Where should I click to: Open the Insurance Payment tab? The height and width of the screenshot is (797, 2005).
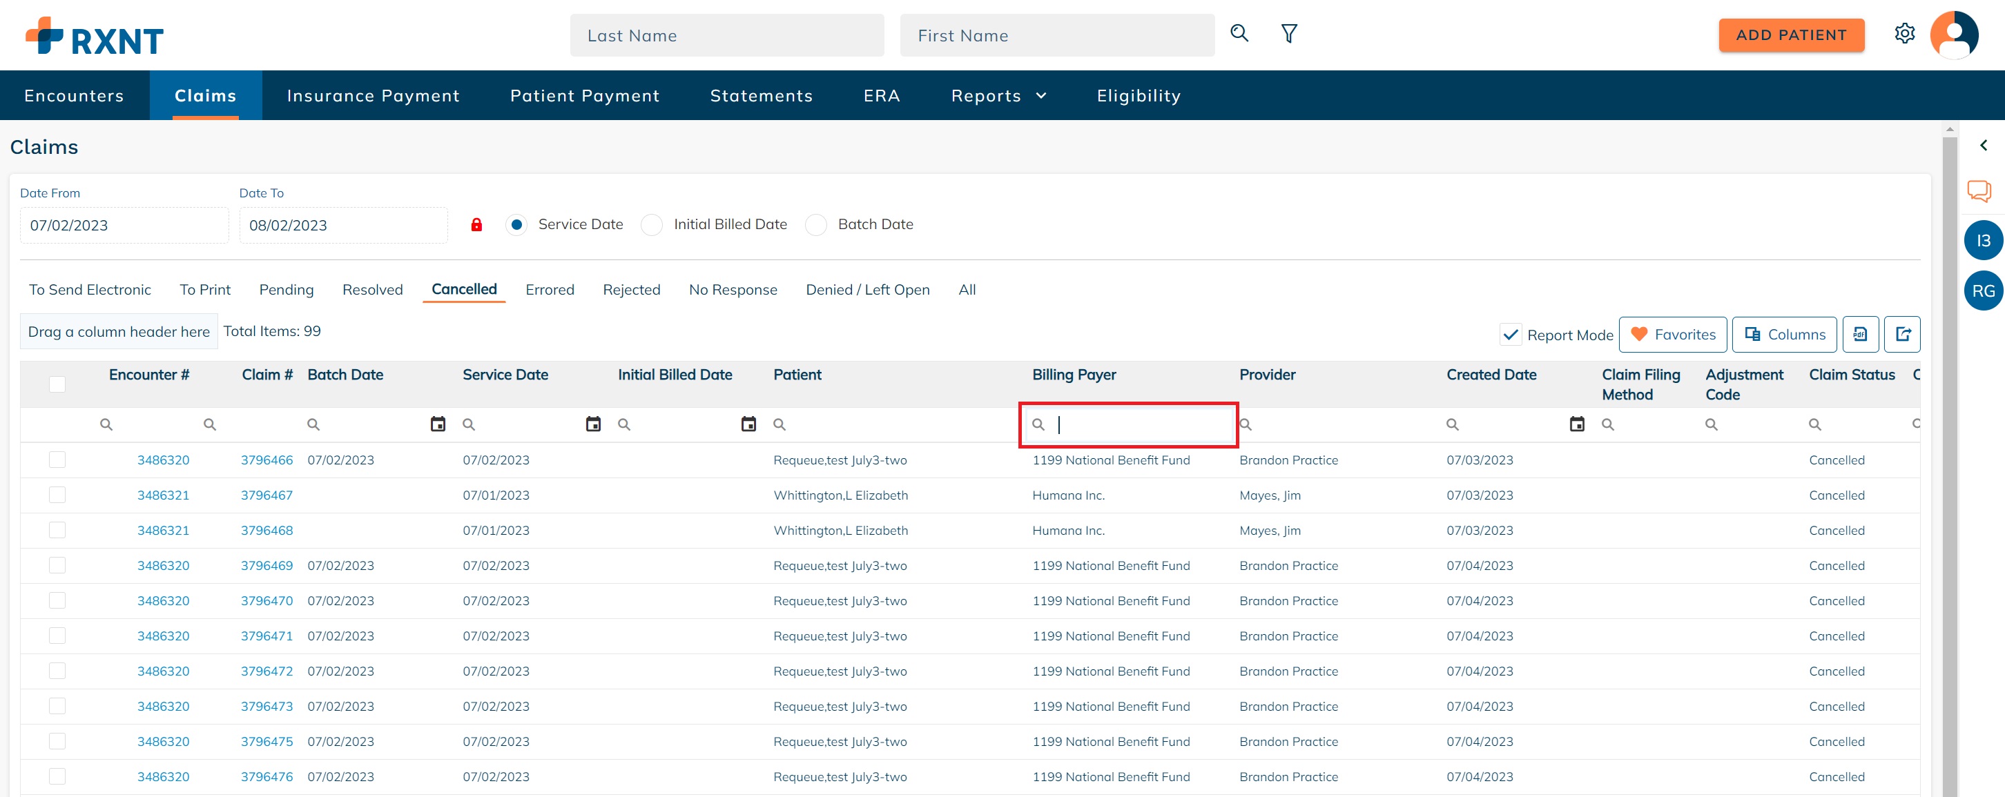point(374,96)
